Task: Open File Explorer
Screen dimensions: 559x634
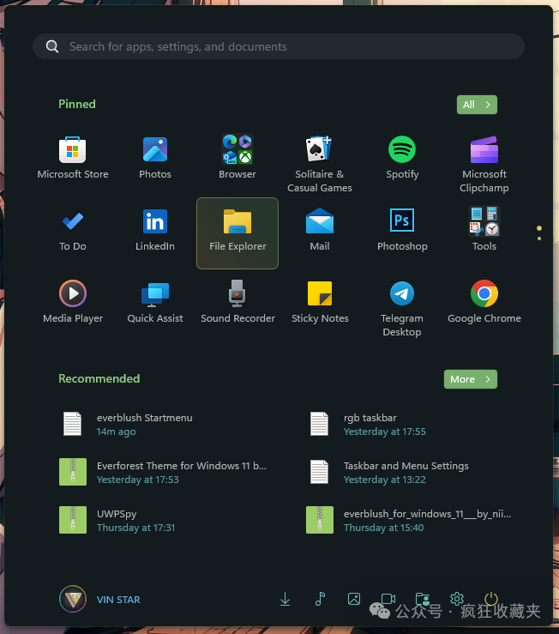Action: point(237,233)
